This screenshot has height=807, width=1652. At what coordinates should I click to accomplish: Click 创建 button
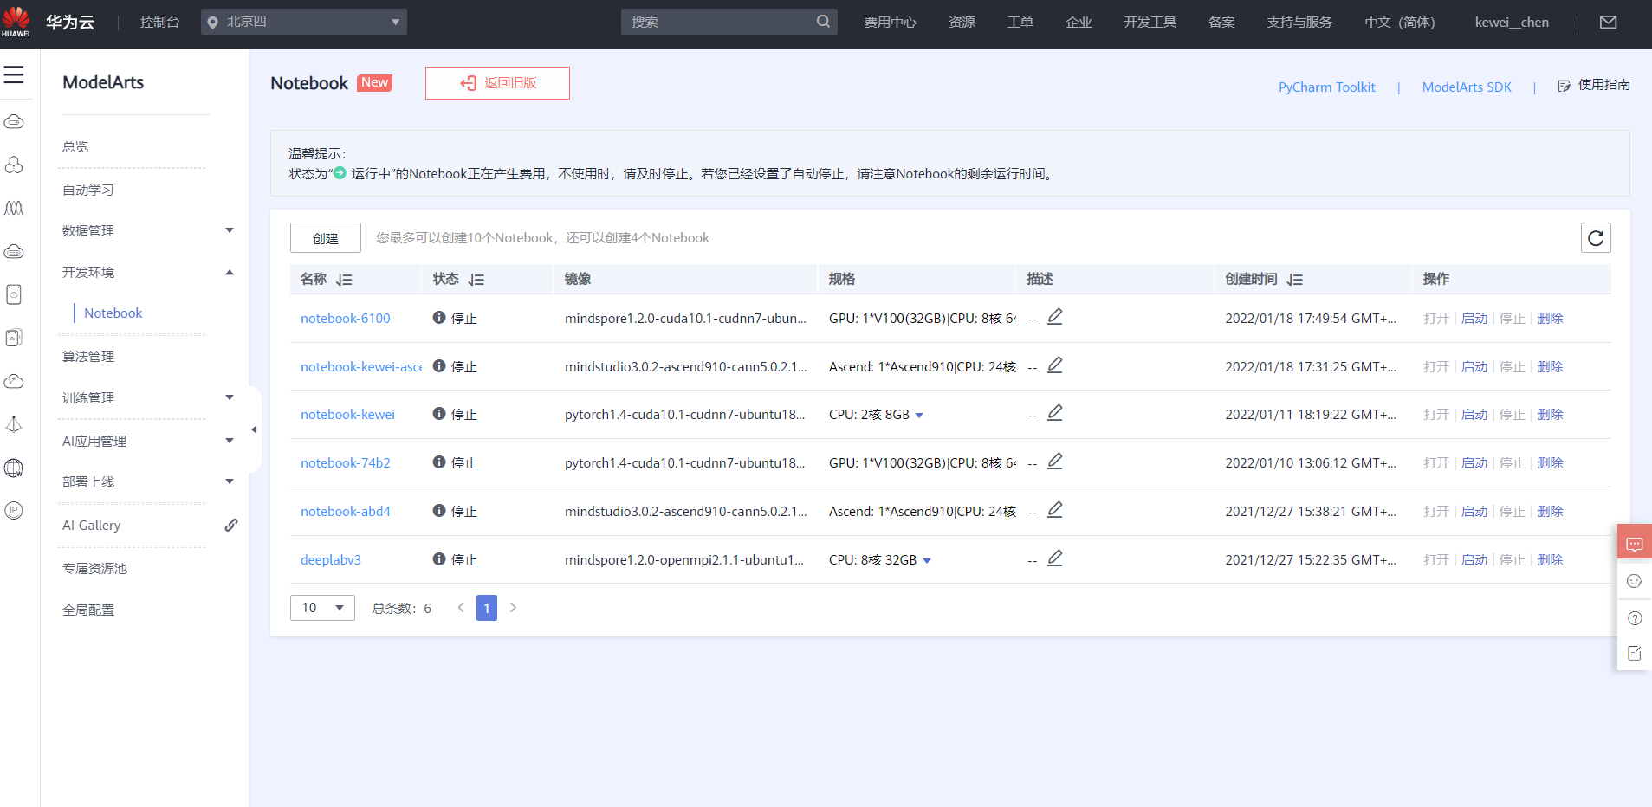(x=326, y=238)
